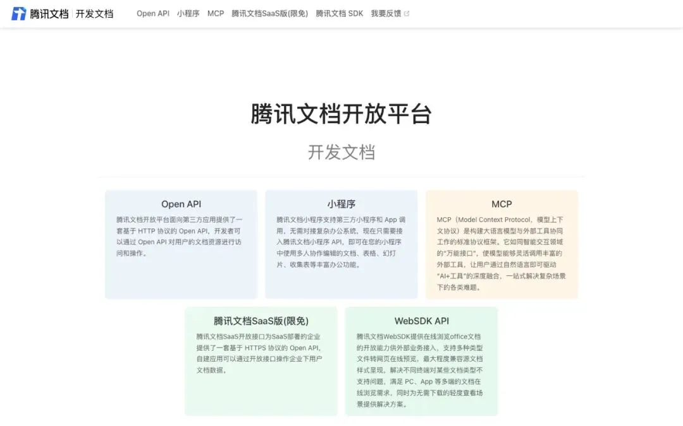683x426 pixels.
Task: Open the orange MCP card
Action: point(501,244)
